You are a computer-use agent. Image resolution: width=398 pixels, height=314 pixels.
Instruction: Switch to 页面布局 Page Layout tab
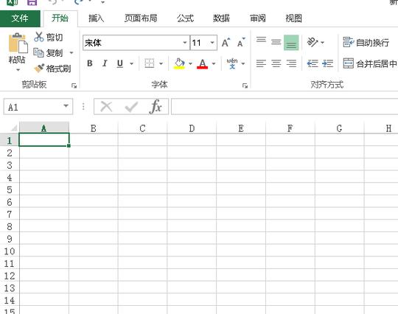click(x=141, y=18)
